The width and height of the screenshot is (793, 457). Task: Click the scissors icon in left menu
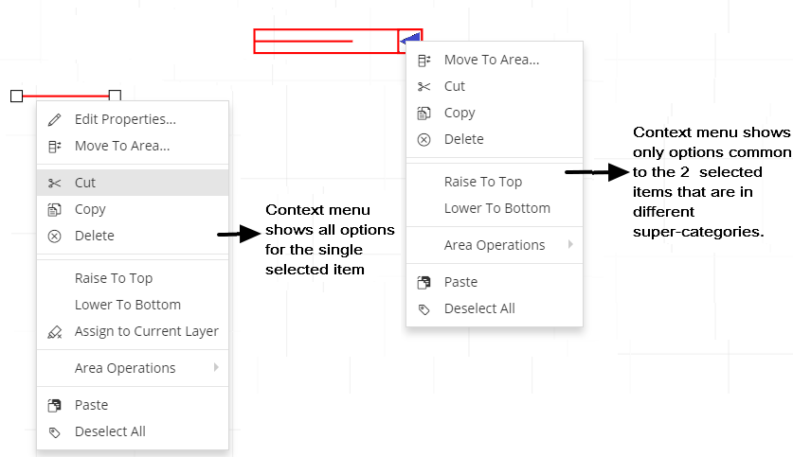pyautogui.click(x=54, y=183)
